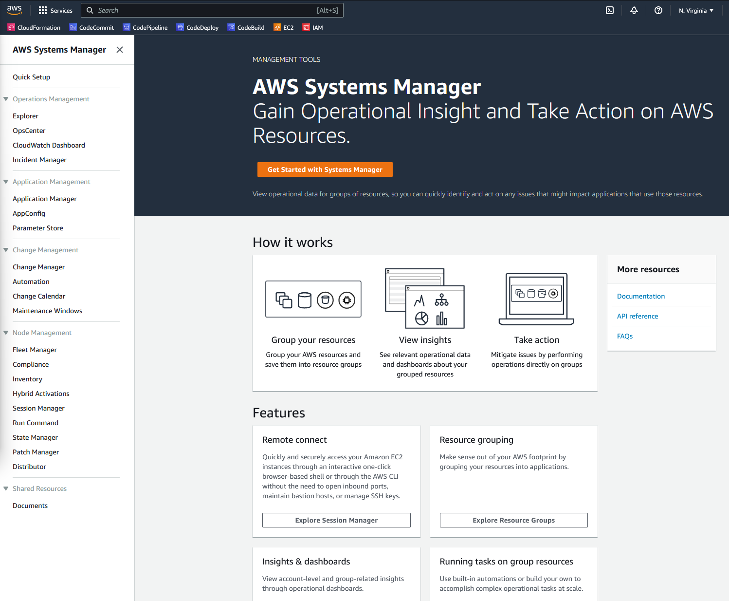Viewport: 729px width, 601px height.
Task: Open Incident Manager in the sidebar
Action: tap(39, 160)
